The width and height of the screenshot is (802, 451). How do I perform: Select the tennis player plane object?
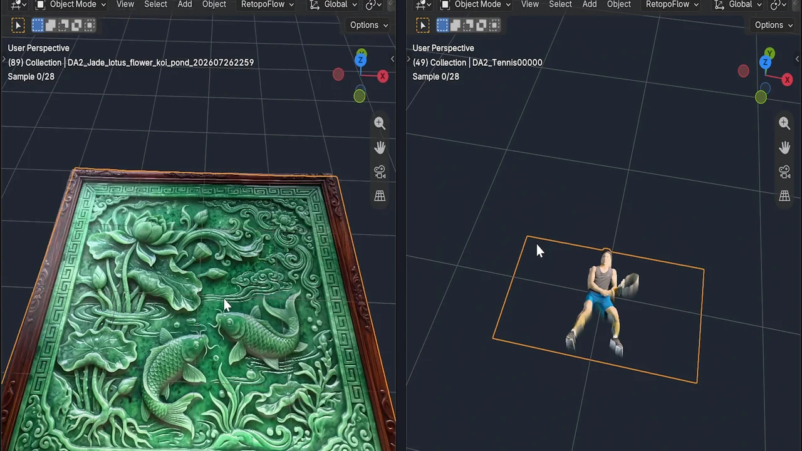click(600, 309)
